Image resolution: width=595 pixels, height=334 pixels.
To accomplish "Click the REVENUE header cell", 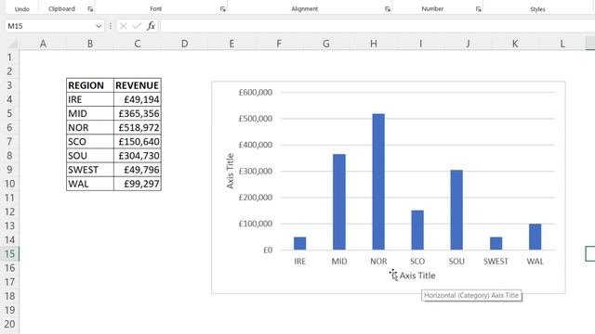I will click(138, 85).
